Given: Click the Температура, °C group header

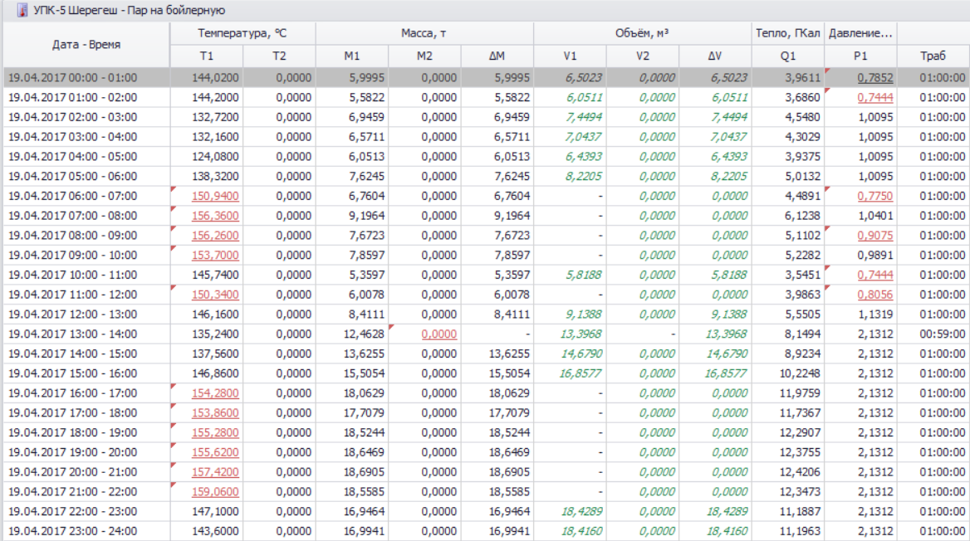Looking at the screenshot, I should [242, 33].
